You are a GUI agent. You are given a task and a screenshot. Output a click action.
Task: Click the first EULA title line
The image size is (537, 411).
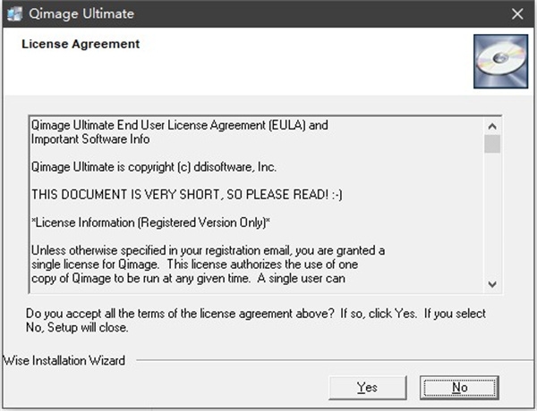coord(179,125)
